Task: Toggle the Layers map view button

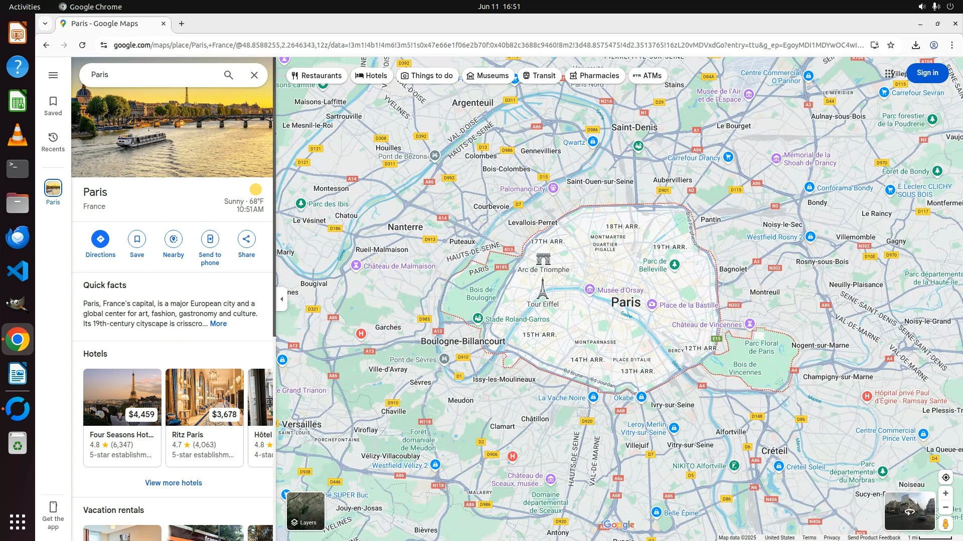Action: (305, 510)
